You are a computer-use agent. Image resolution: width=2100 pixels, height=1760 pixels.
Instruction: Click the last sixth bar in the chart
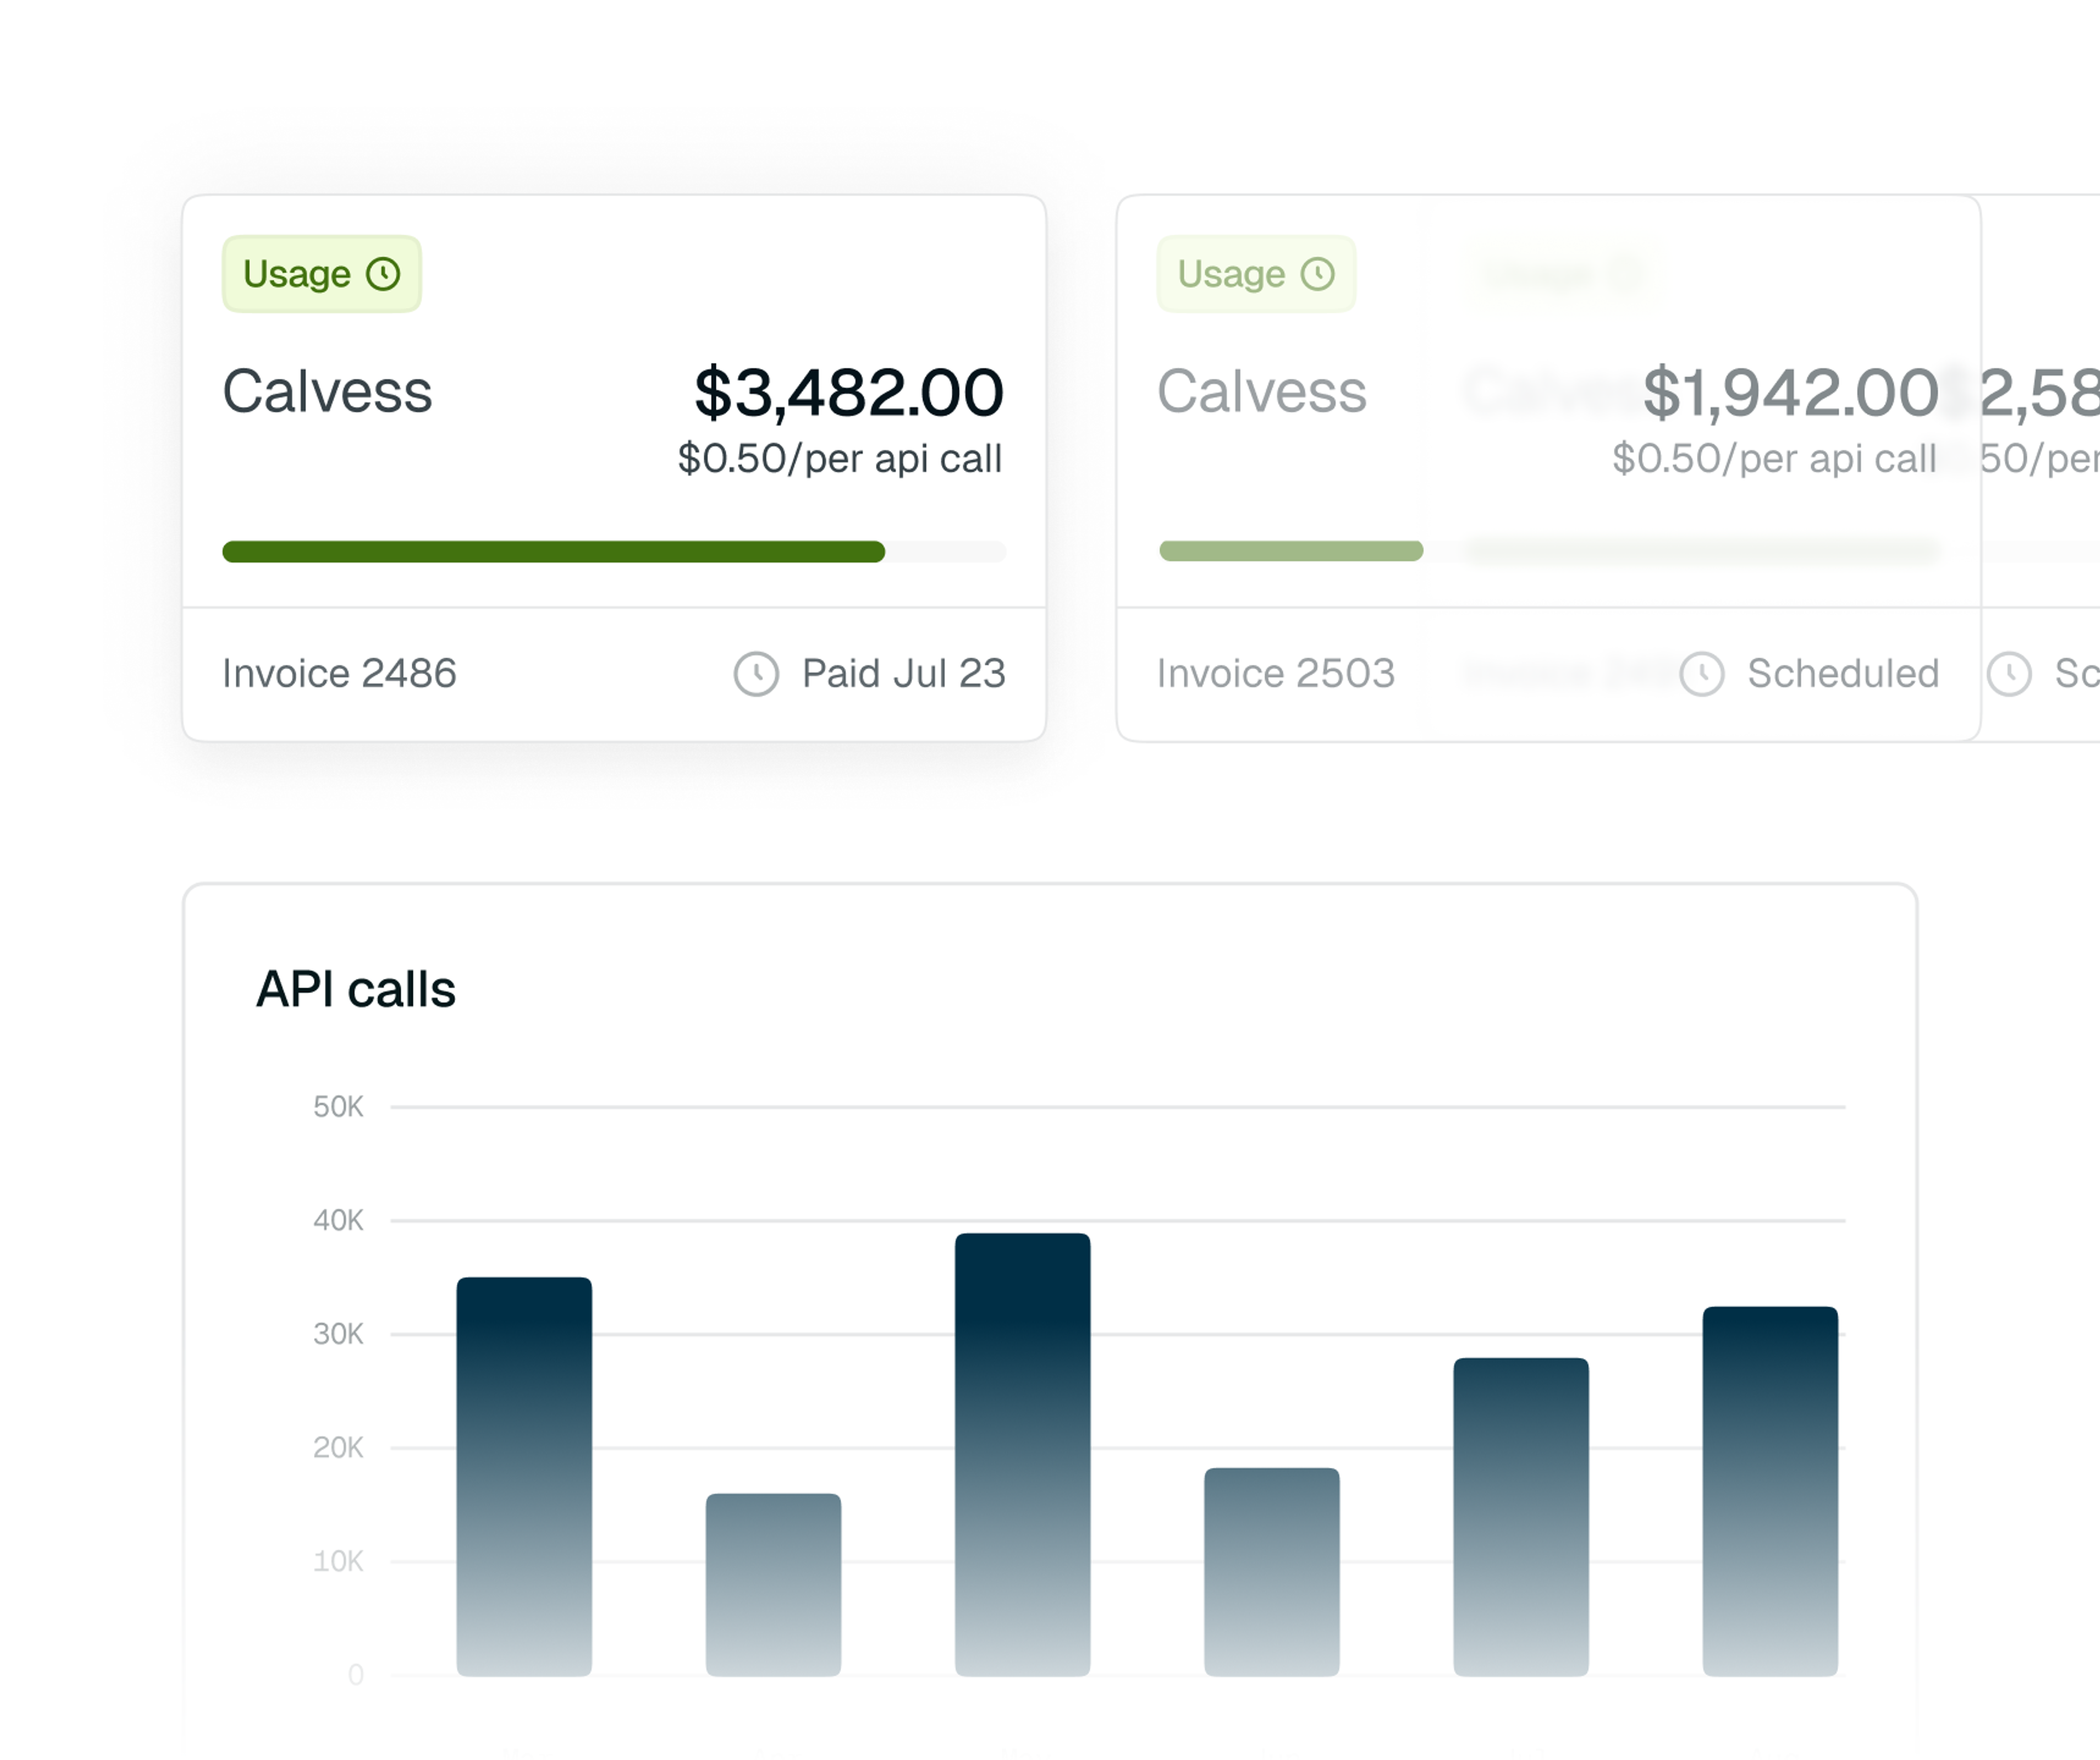1770,1492
